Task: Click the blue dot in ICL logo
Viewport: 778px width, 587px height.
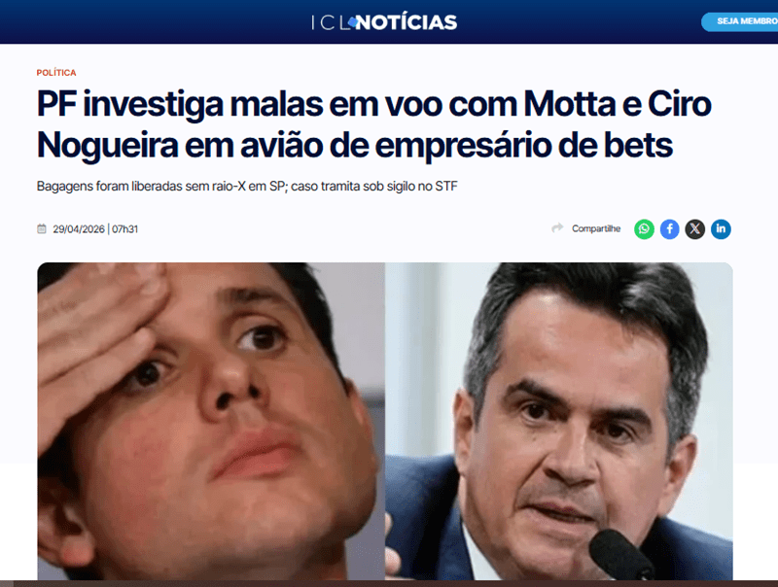Action: 352,21
